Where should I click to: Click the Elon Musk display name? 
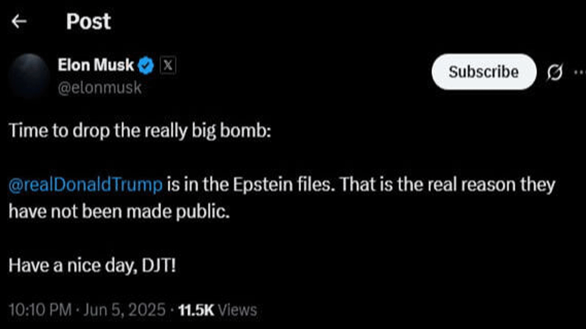95,65
